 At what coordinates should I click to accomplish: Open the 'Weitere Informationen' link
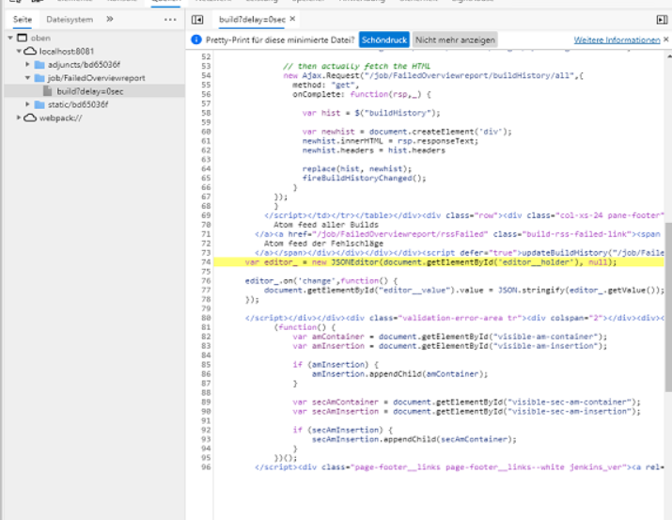tap(617, 39)
